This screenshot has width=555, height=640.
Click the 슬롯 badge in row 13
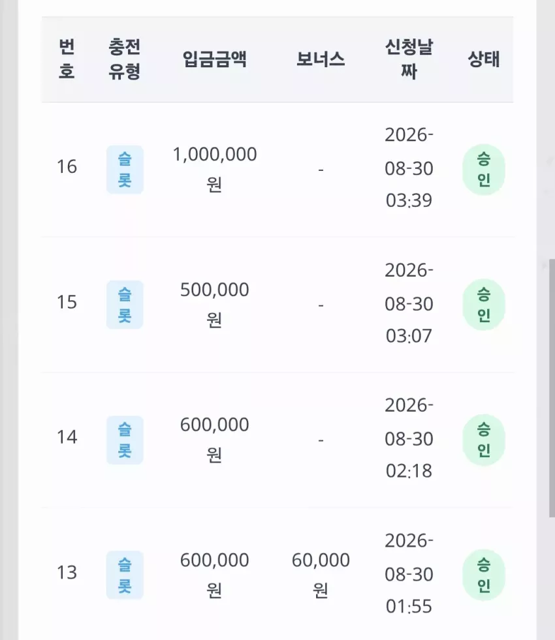tap(125, 575)
